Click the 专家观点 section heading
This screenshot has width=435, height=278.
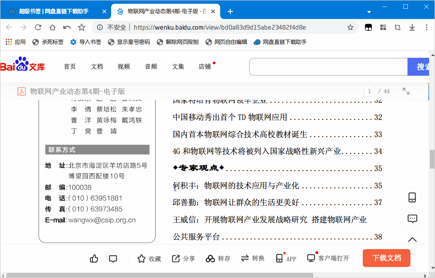(x=198, y=168)
